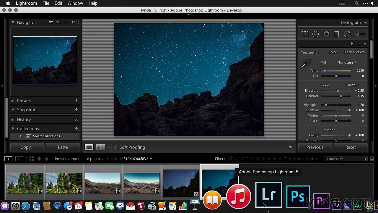The image size is (378, 213).
Task: Select the Spot Removal tool
Action: point(316,34)
